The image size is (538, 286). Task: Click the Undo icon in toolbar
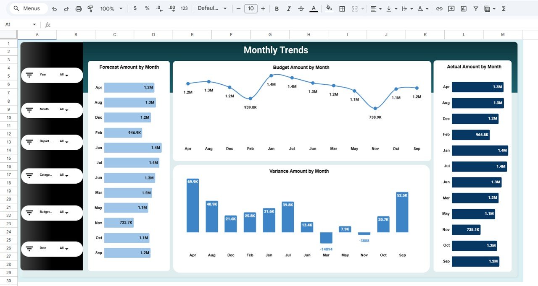tap(54, 9)
